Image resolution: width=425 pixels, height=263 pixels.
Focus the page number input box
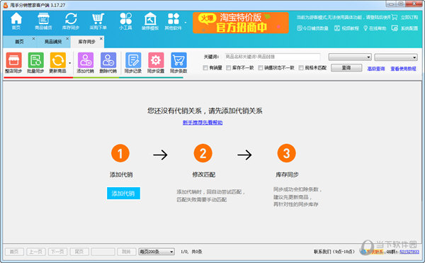pyautogui.click(x=103, y=252)
